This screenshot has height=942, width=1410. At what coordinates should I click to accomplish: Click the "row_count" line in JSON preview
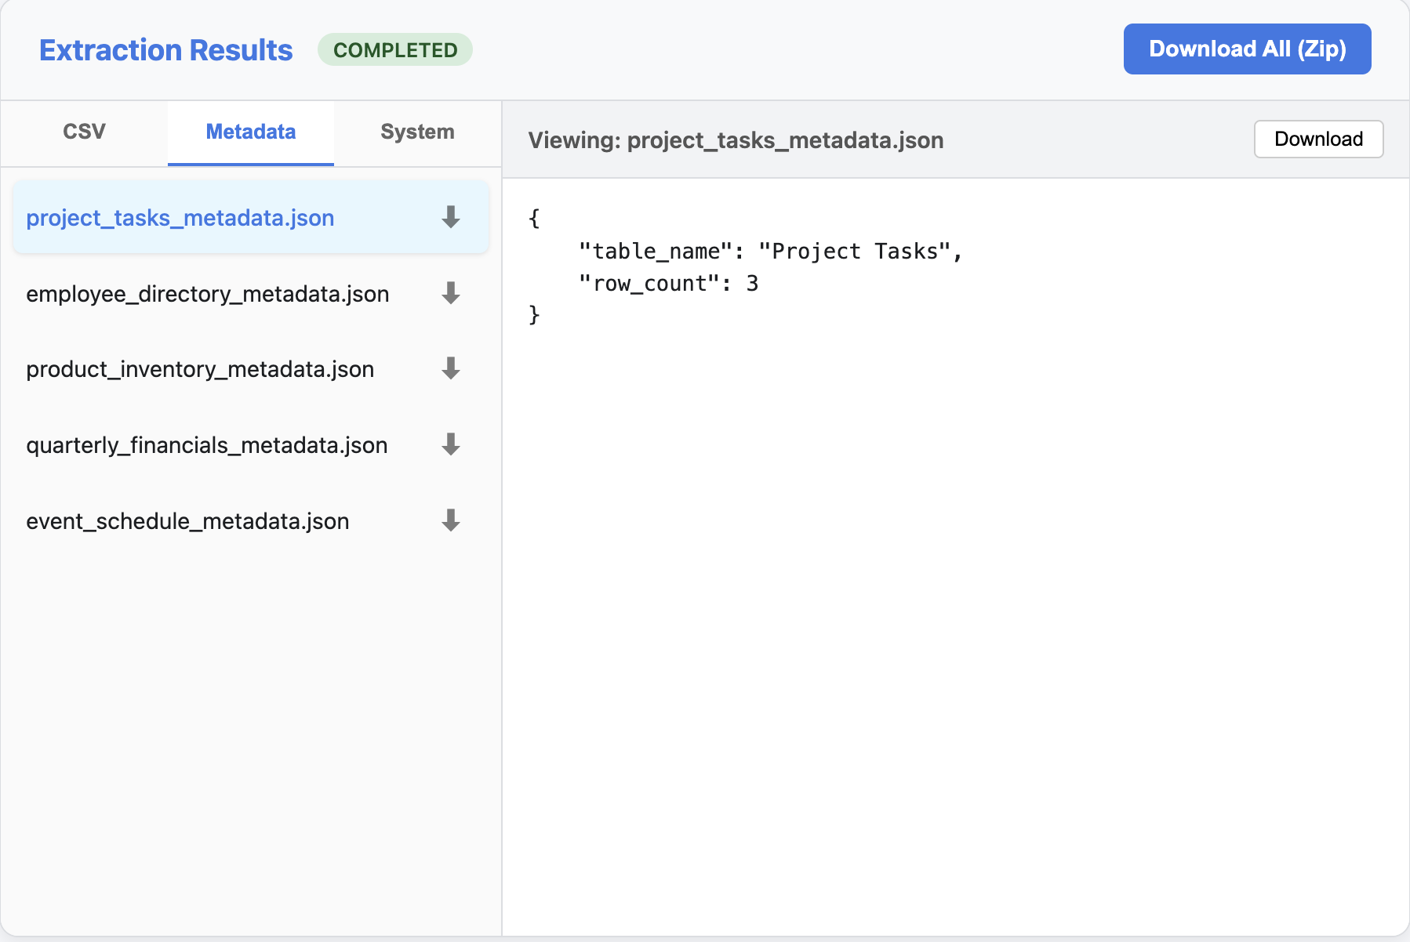[x=667, y=284]
